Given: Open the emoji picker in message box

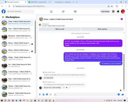Looking at the screenshot, I should click(x=119, y=94).
